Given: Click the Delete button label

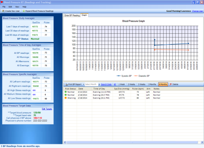Looking at the screenshot, I should (x=175, y=84).
